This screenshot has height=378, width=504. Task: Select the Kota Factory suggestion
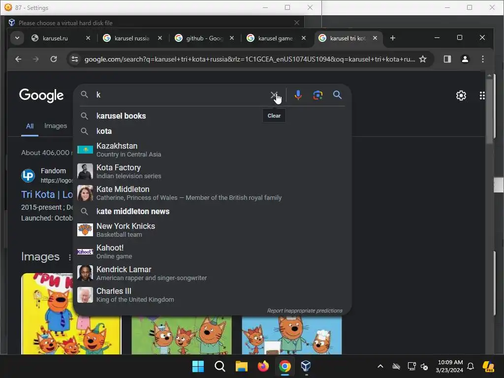coord(212,171)
